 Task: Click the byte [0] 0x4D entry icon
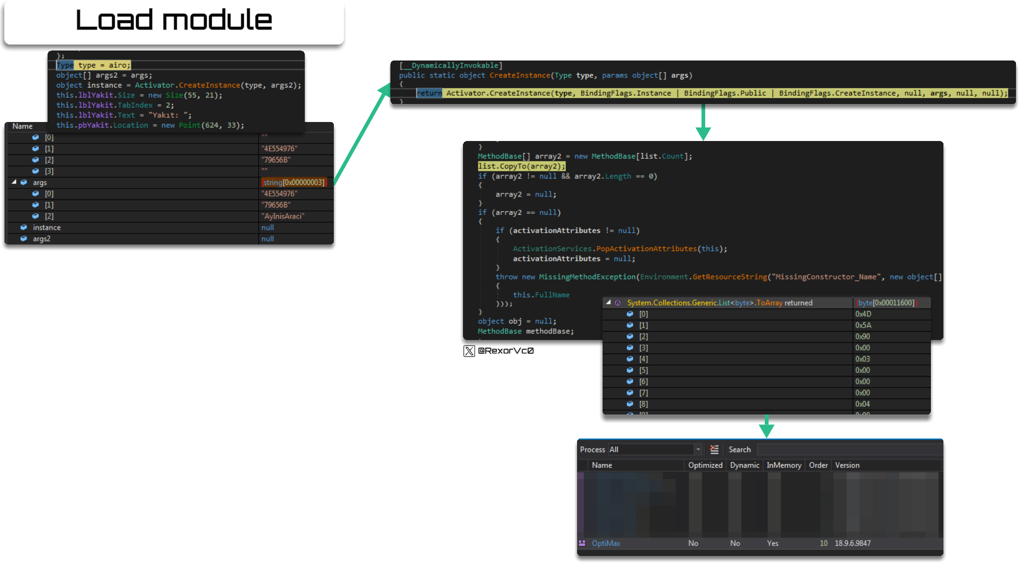pyautogui.click(x=630, y=314)
